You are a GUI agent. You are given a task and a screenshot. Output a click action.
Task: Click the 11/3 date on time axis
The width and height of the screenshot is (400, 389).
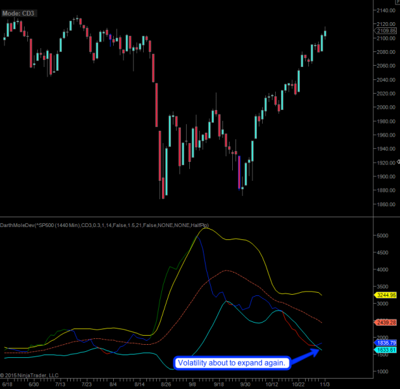(324, 384)
